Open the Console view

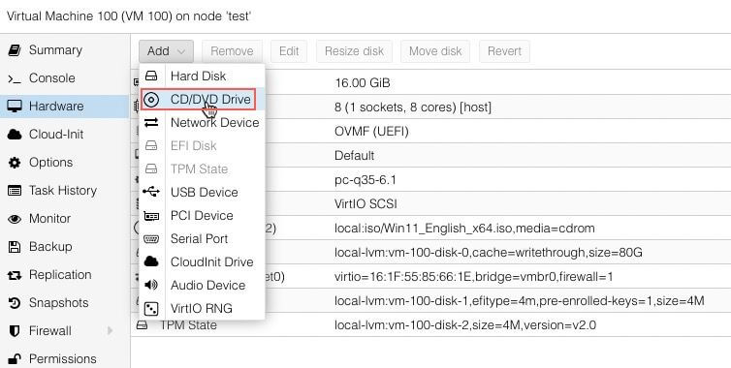tap(51, 77)
